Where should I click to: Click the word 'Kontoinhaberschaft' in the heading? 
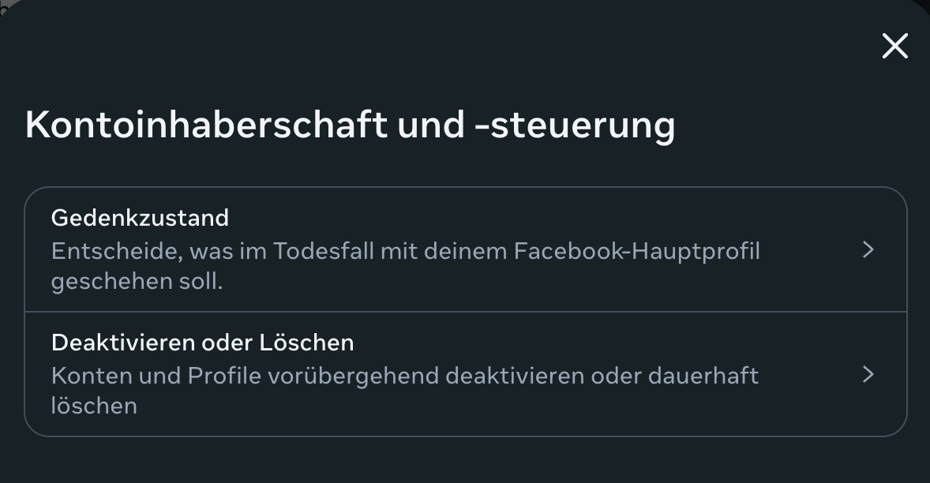[206, 125]
